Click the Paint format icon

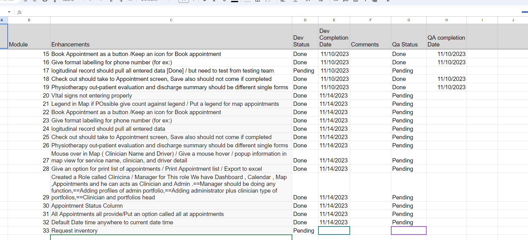(55, 1)
